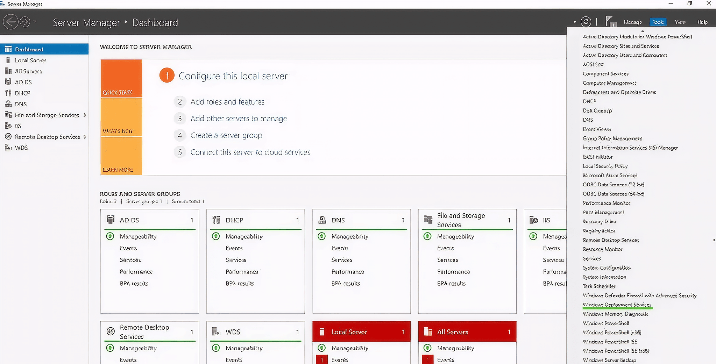Expand File and Storage Services sidebar arrow
716x364 pixels.
[x=85, y=115]
